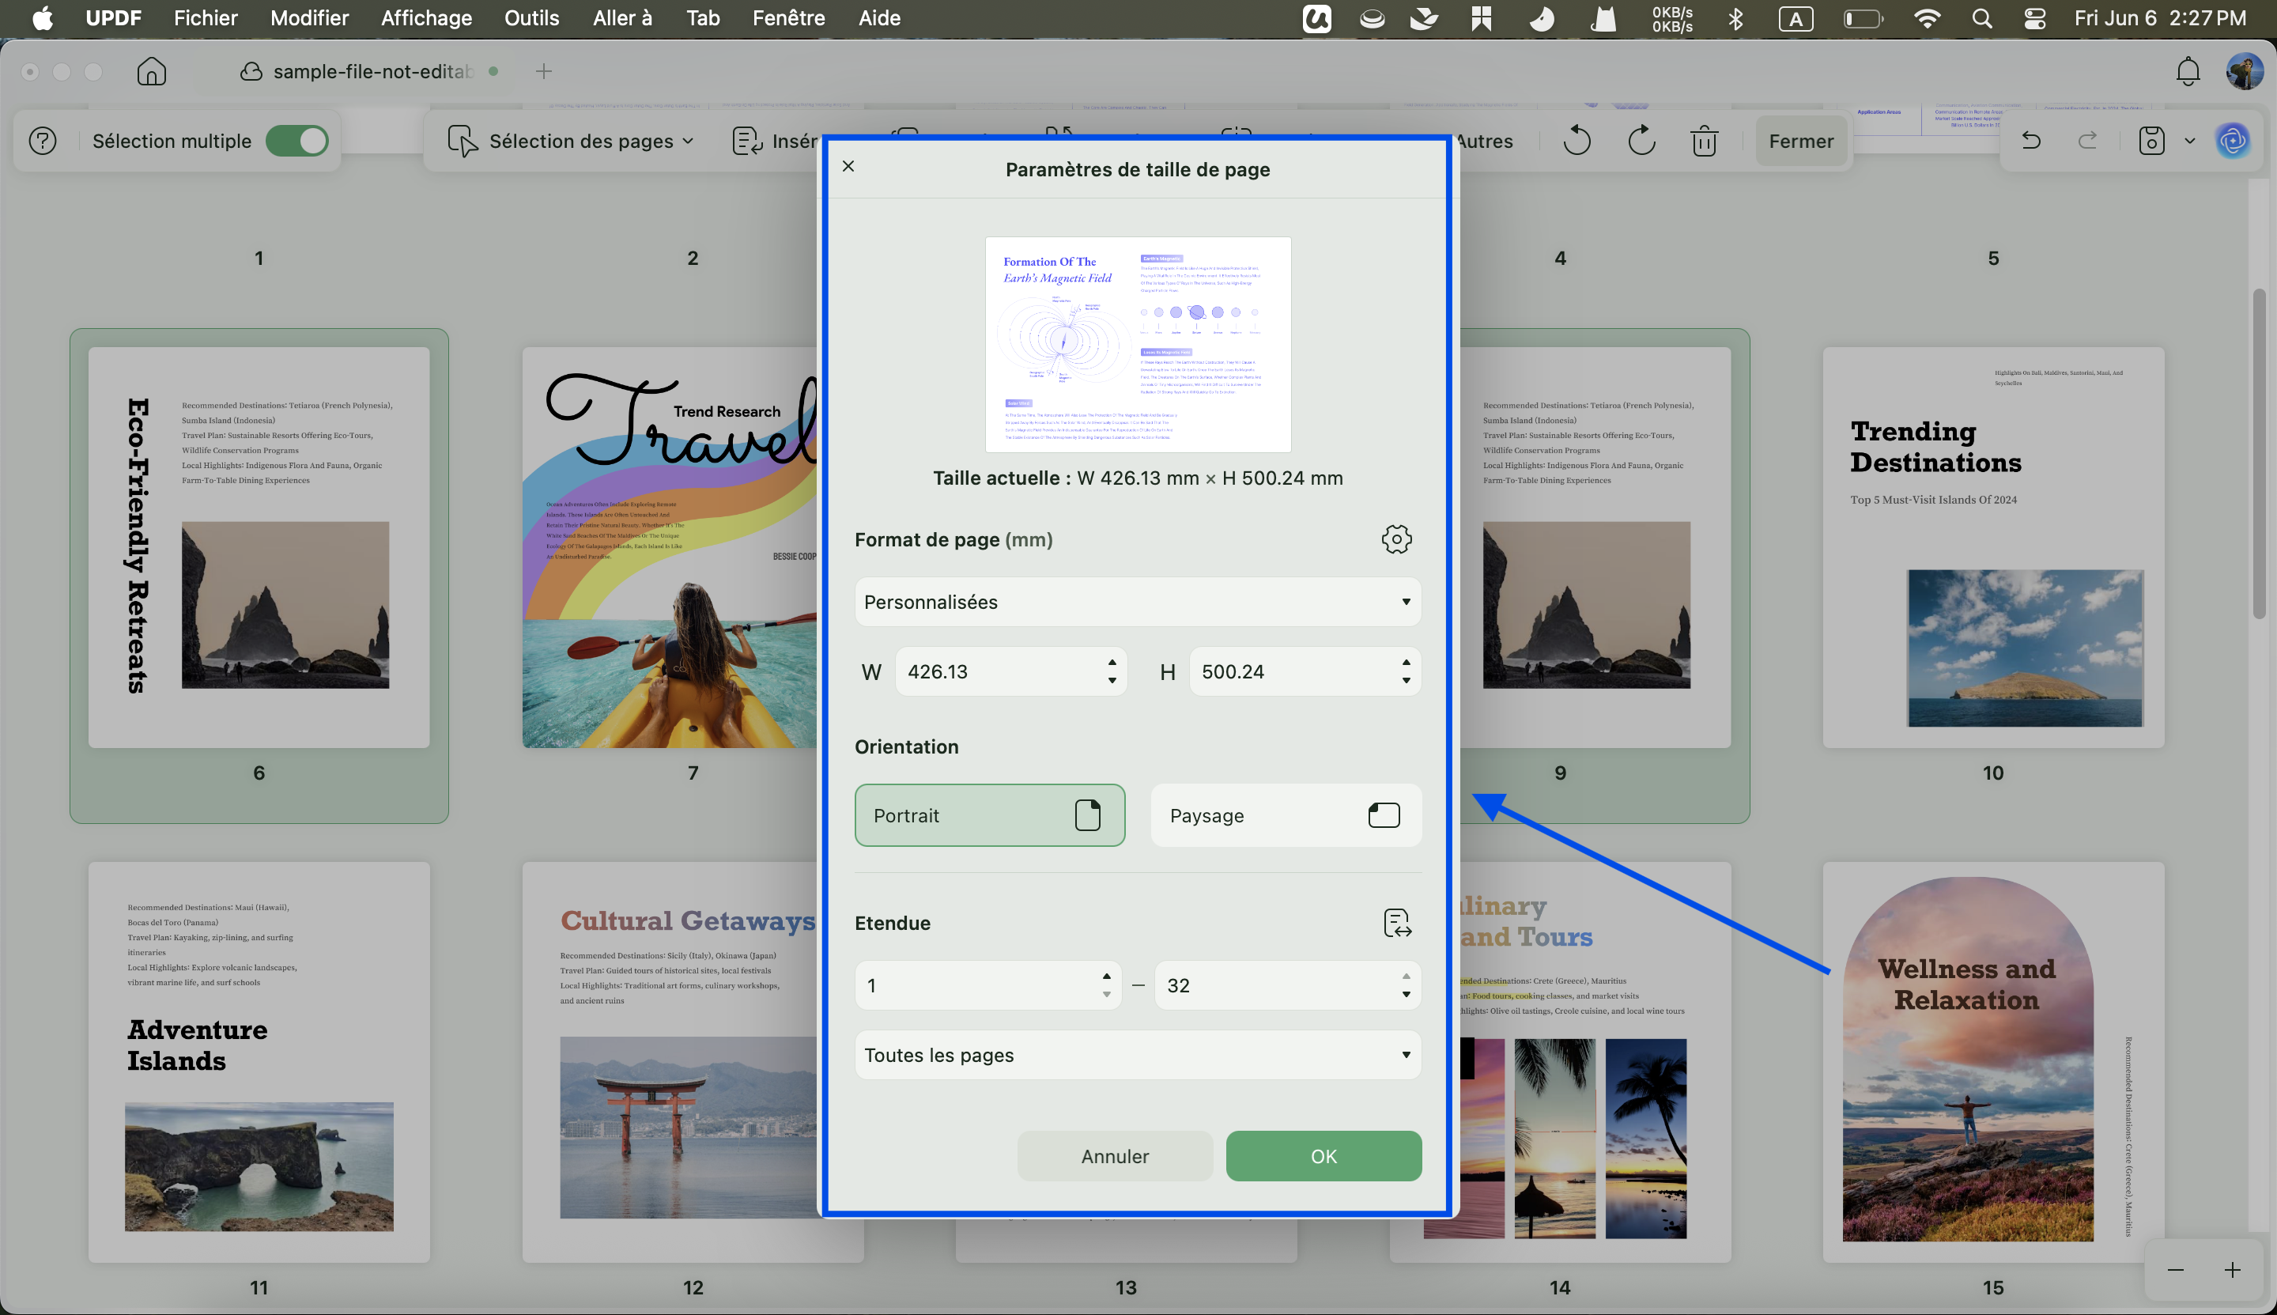Image resolution: width=2277 pixels, height=1315 pixels.
Task: Select Paysage orientation
Action: [x=1286, y=815]
